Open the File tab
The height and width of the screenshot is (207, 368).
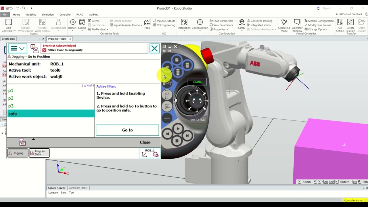click(x=5, y=14)
